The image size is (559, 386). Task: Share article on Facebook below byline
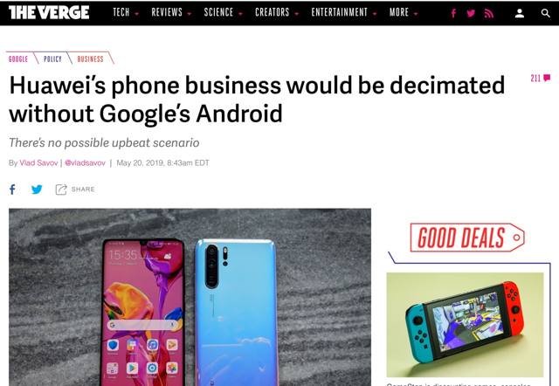[12, 190]
